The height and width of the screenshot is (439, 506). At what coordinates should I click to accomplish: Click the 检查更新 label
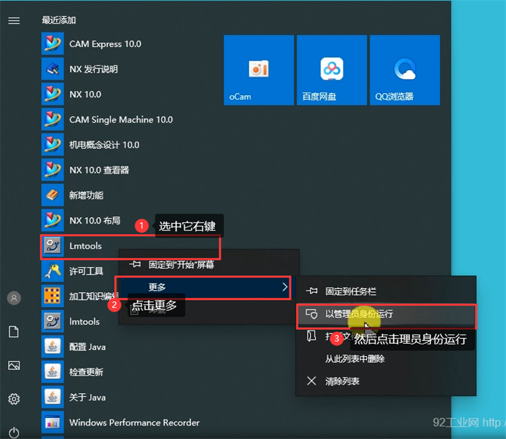coord(86,372)
